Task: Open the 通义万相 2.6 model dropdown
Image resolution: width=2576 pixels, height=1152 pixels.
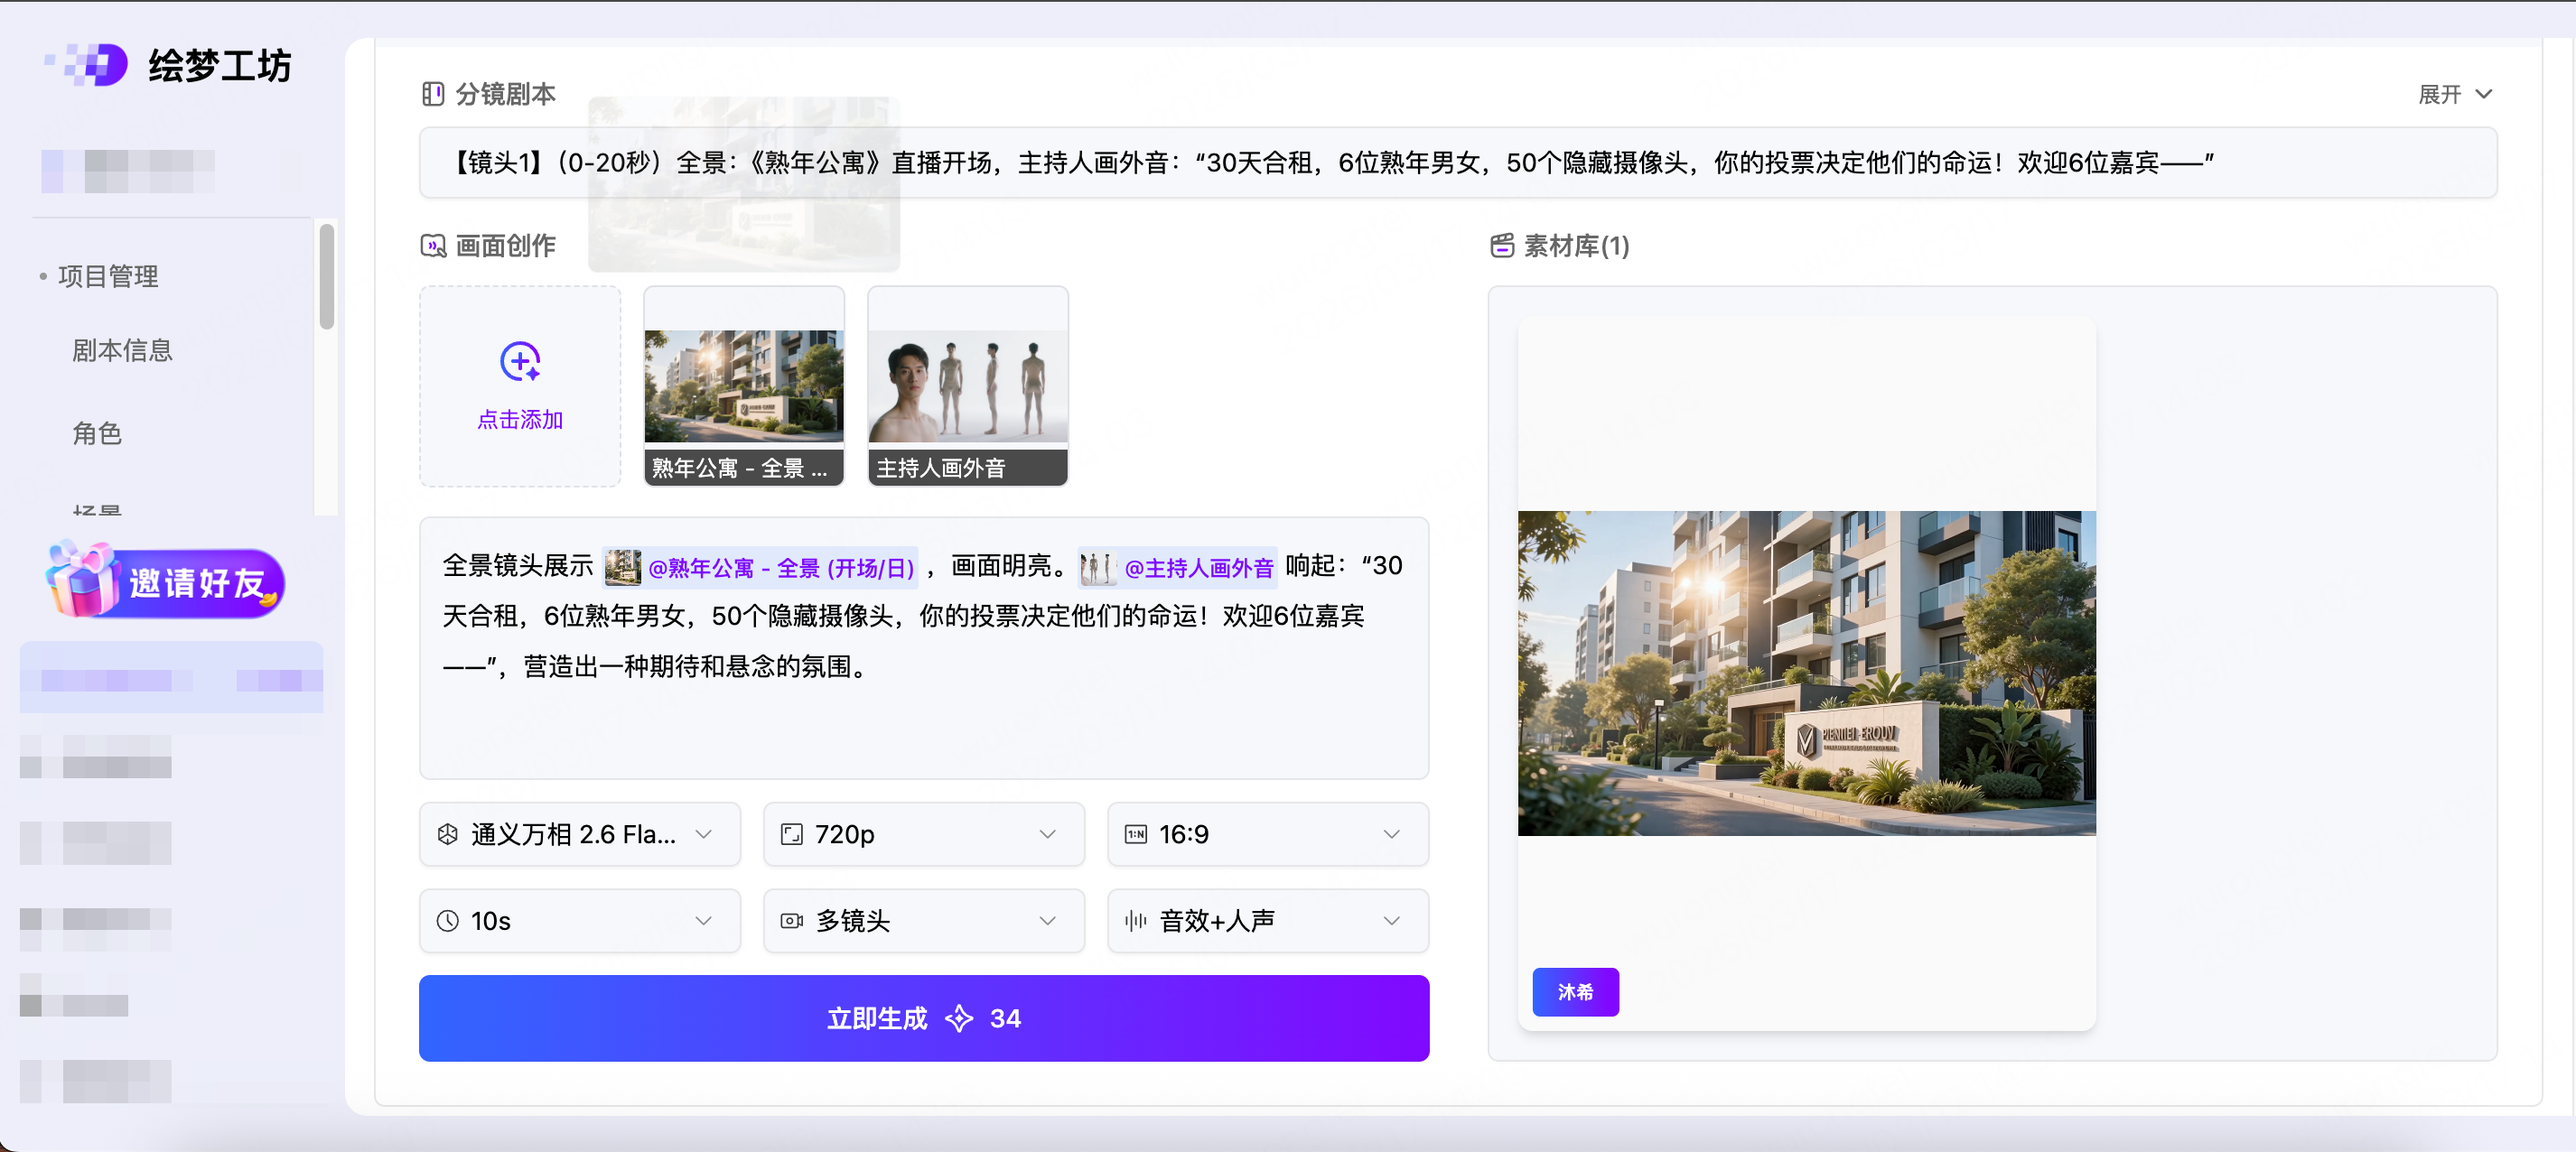Action: (579, 834)
